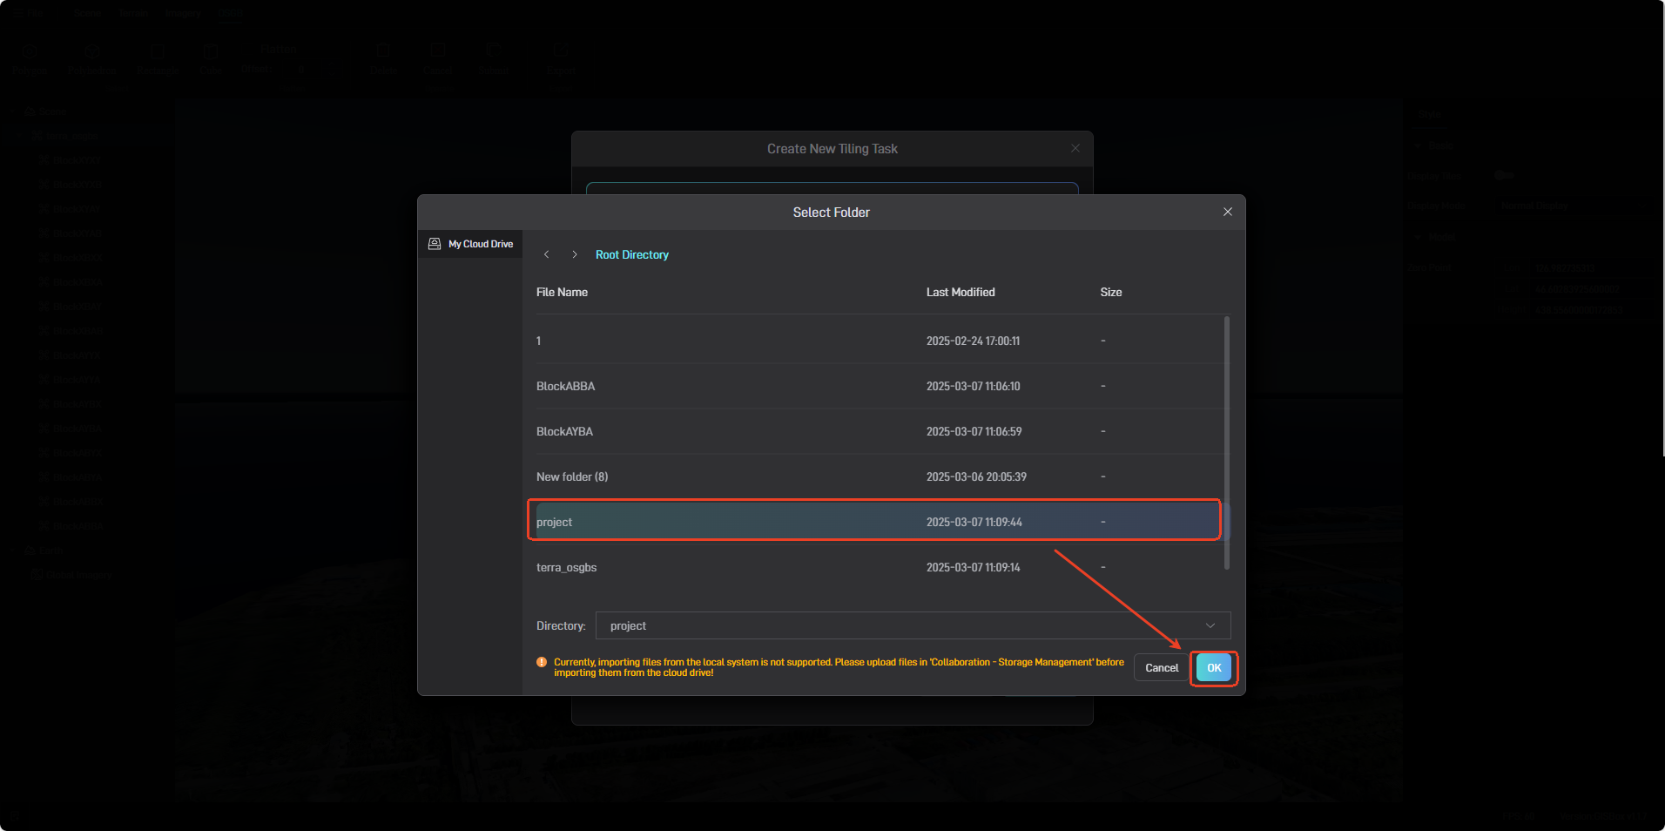Screen dimensions: 1665x831
Task: Select the highlighted project folder
Action: [554, 522]
